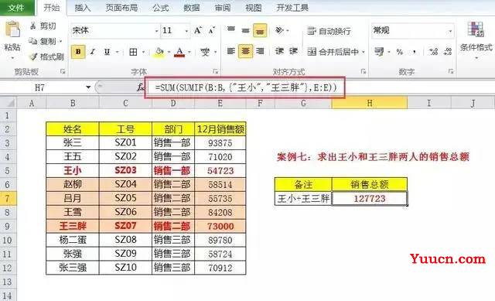Open fill color dropdown arrow
This screenshot has width=495, height=301.
click(169, 52)
